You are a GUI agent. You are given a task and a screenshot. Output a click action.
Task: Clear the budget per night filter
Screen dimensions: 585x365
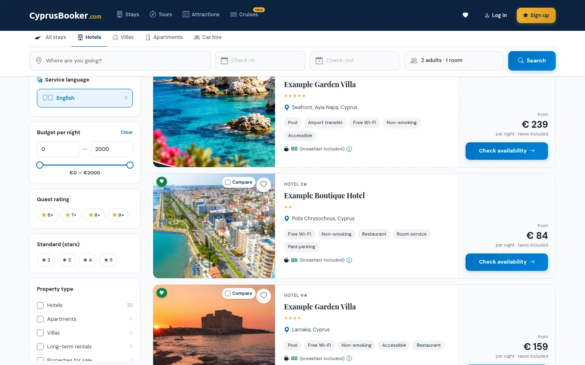pos(127,133)
